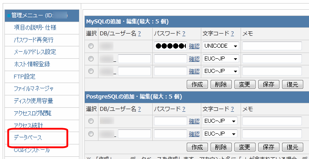Click the PostgreSQL 作成 button
This screenshot has height=159, width=309.
click(197, 147)
